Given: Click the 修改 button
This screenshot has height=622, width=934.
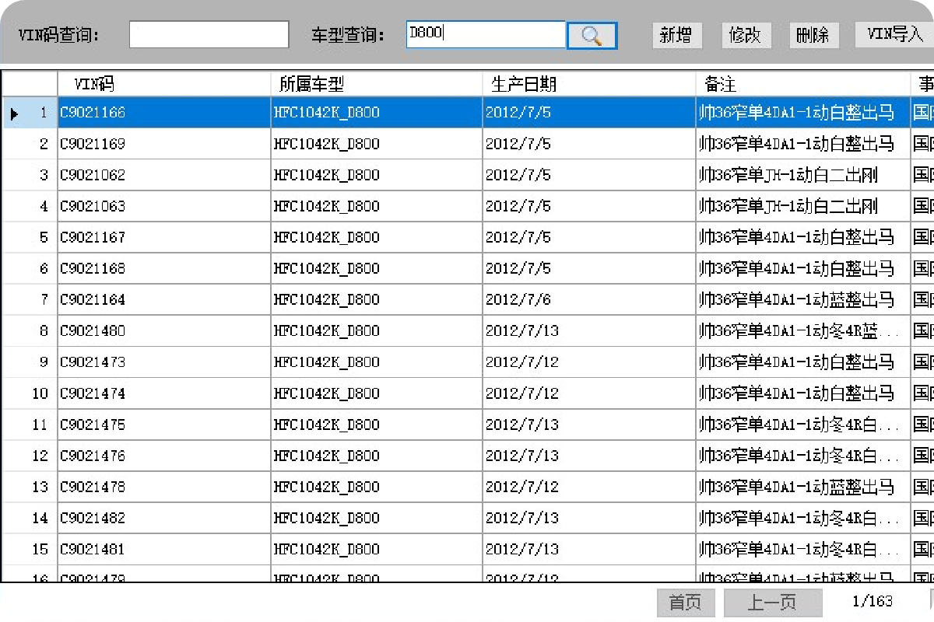Looking at the screenshot, I should [x=745, y=35].
